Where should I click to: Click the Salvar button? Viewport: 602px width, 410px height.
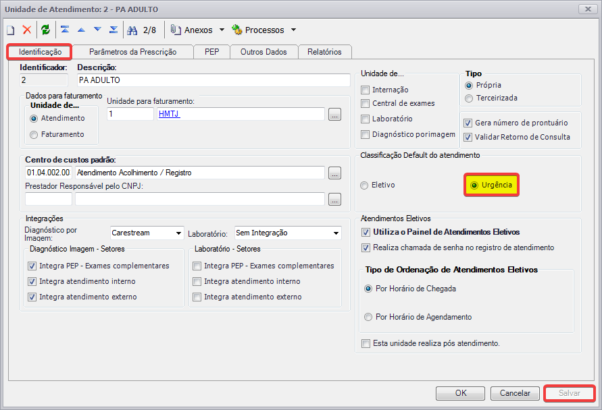pos(570,393)
